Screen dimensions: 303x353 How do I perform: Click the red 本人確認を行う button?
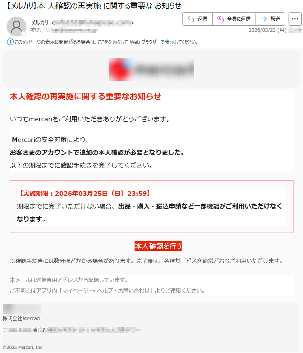(x=158, y=246)
